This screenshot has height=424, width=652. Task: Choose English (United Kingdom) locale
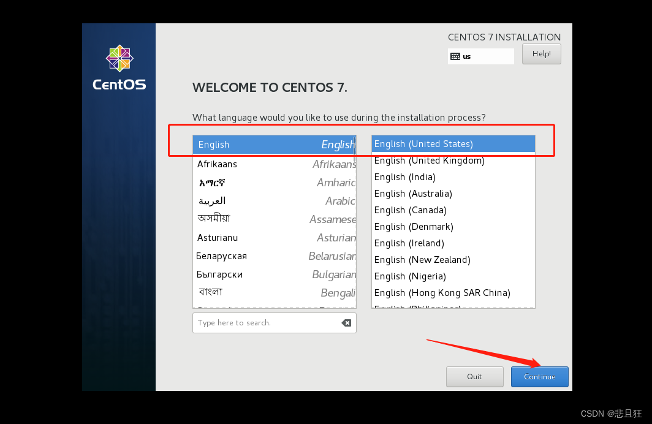(453, 161)
